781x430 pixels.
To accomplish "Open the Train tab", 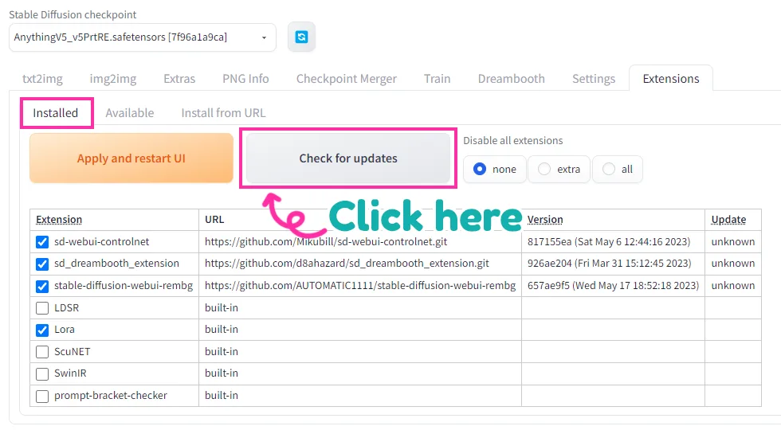I will point(438,79).
